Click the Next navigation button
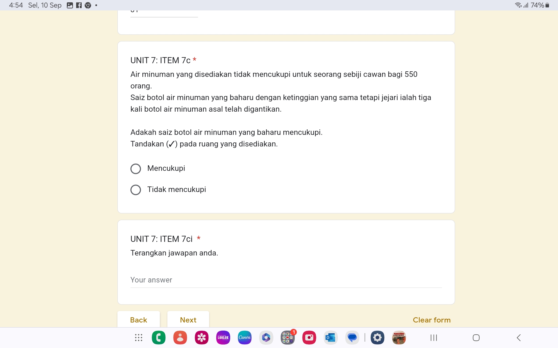This screenshot has height=348, width=558. coord(188,320)
